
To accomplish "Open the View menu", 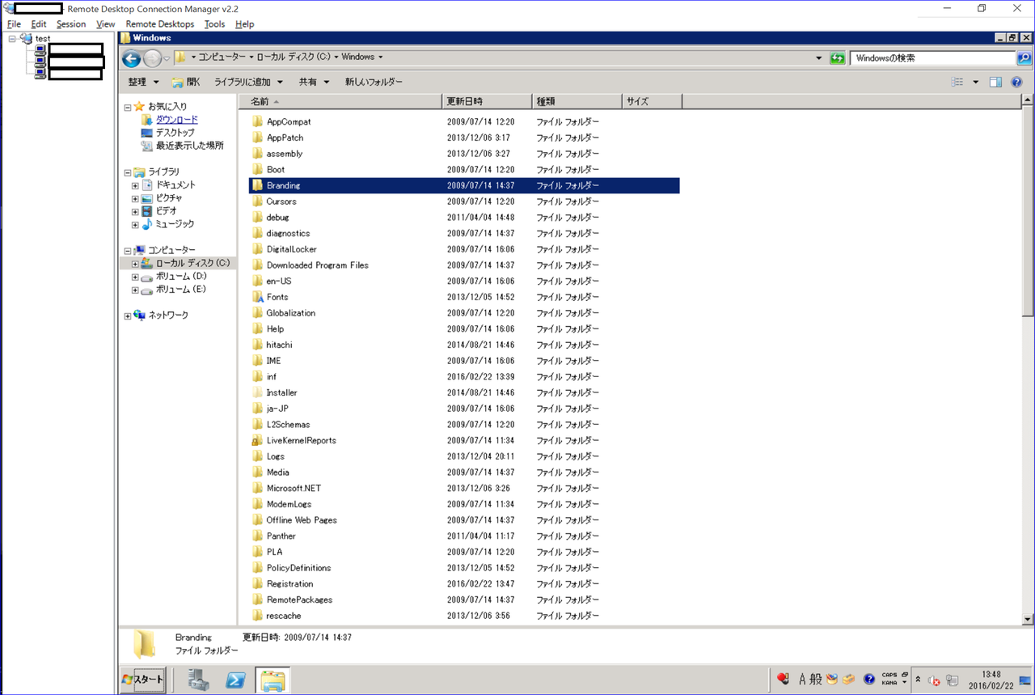I will click(106, 24).
